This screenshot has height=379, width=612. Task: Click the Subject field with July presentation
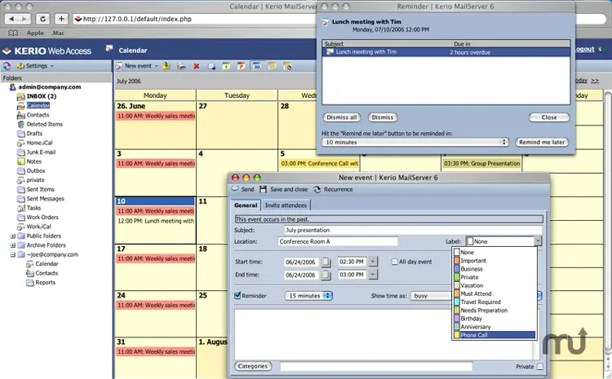click(413, 230)
